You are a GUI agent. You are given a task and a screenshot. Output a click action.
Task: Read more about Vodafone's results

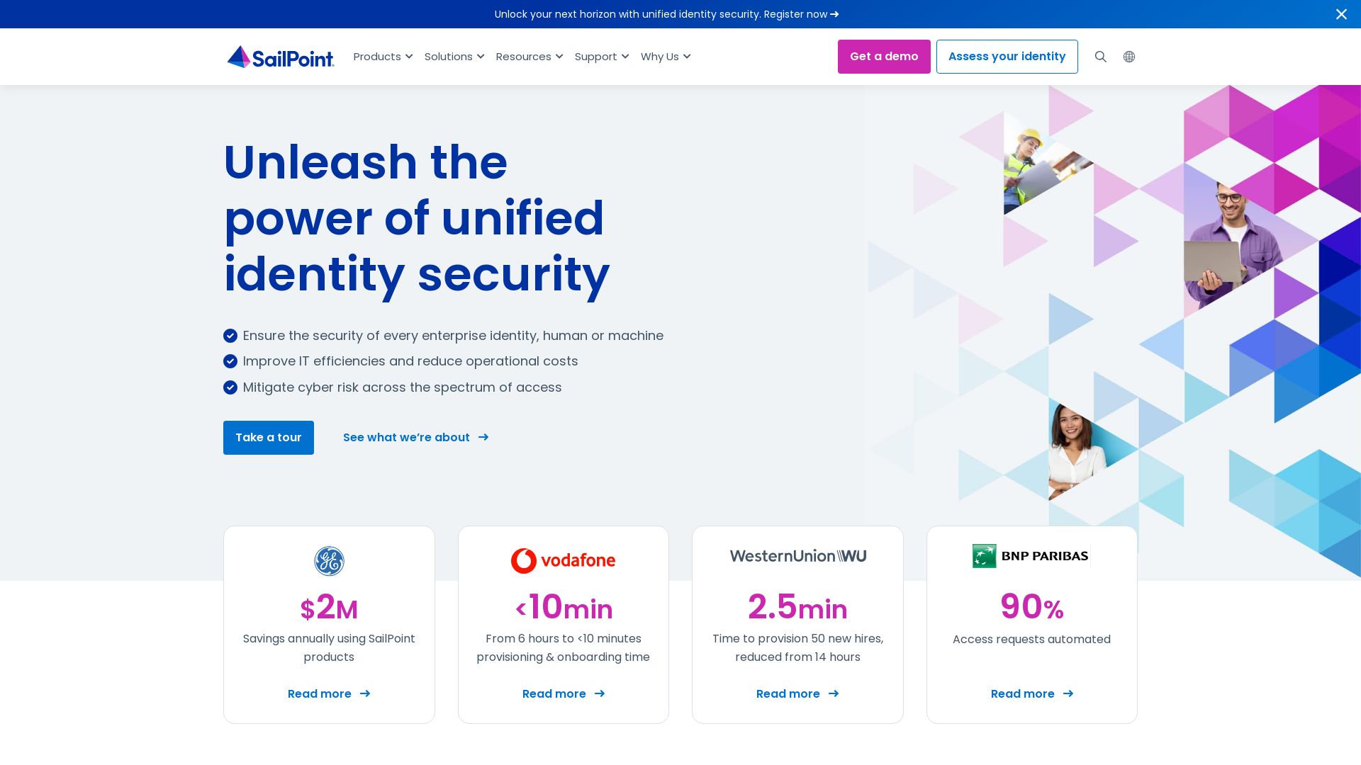563,694
